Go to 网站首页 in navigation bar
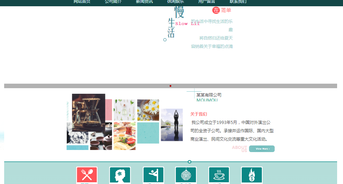The height and width of the screenshot is (184, 343). (x=82, y=2)
